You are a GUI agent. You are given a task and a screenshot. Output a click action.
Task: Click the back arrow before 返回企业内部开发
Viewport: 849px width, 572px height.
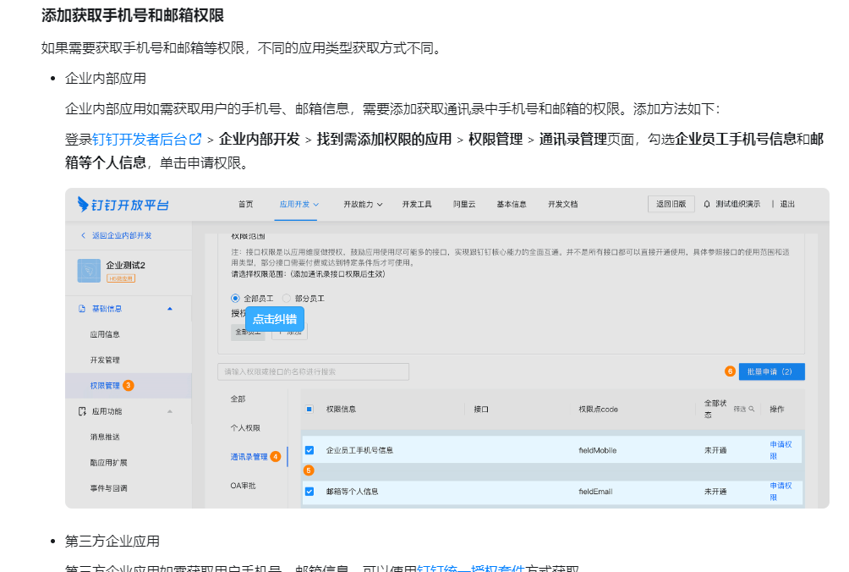(x=84, y=235)
